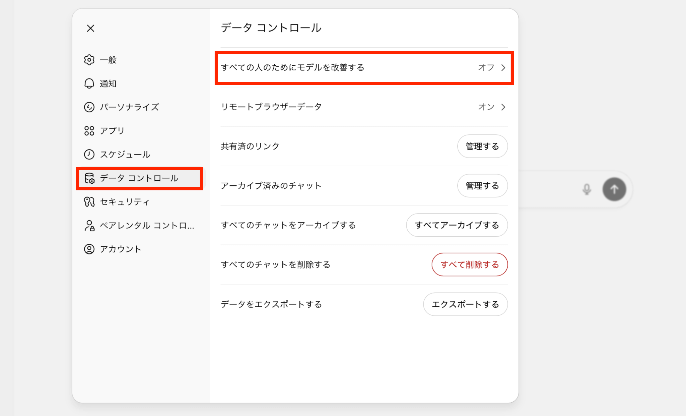Click the アプリ grid icon

tap(89, 131)
